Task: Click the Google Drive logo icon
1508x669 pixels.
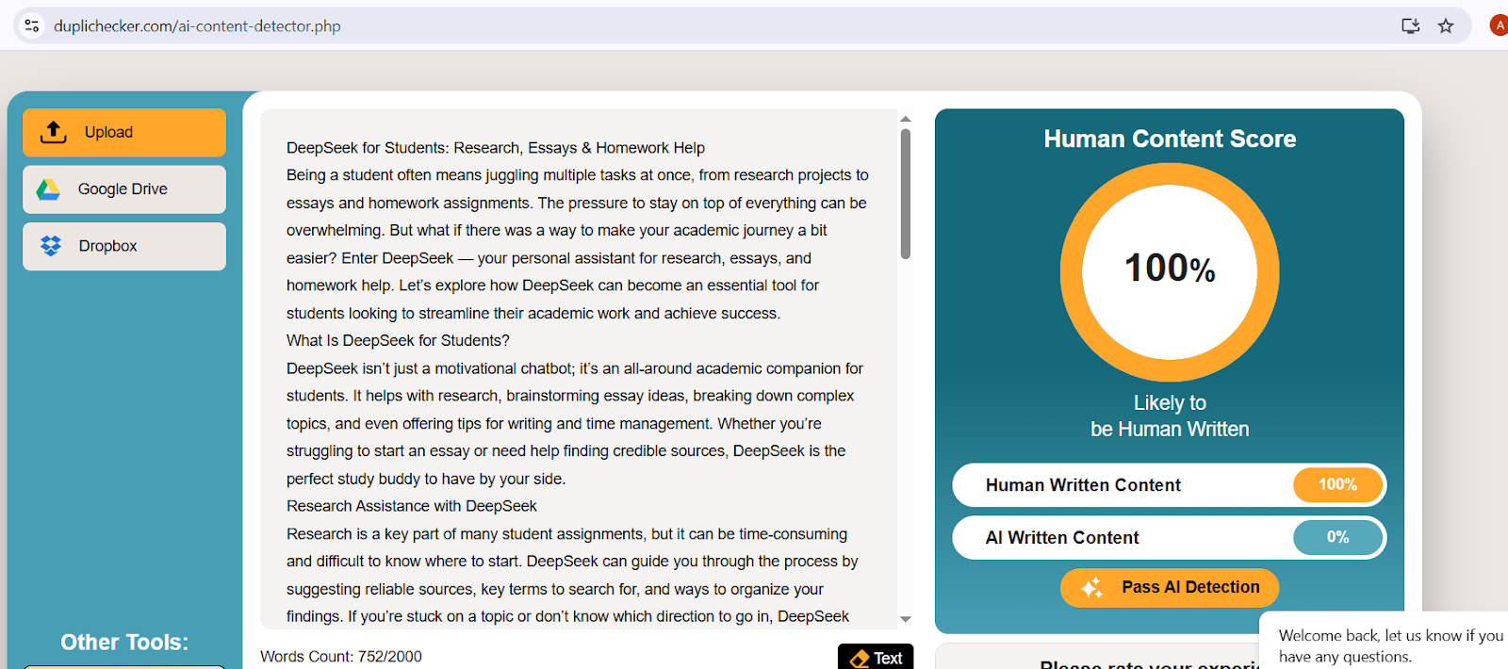Action: tap(48, 189)
